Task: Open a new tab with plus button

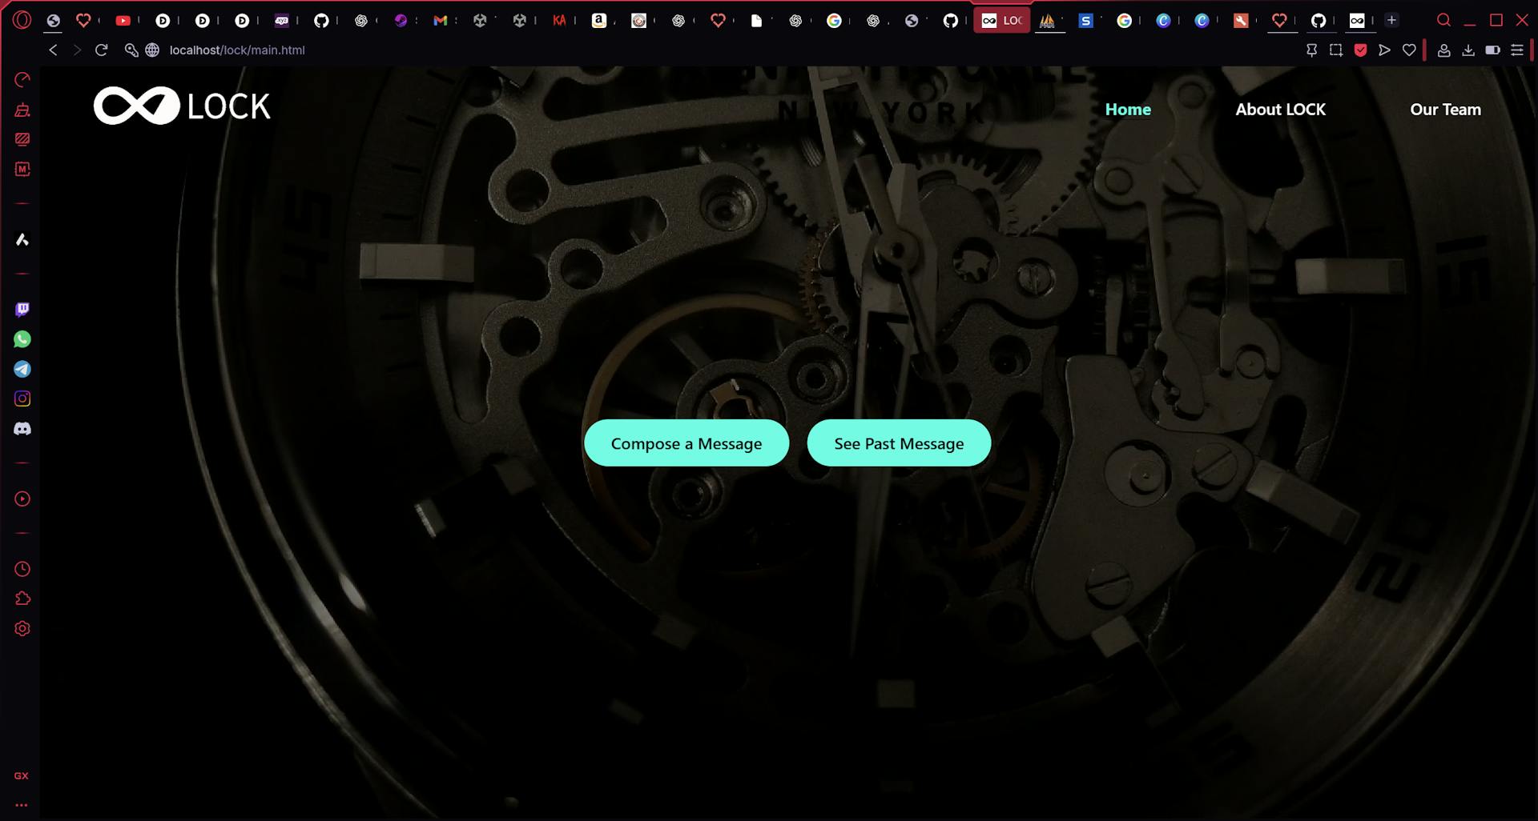Action: click(1392, 20)
